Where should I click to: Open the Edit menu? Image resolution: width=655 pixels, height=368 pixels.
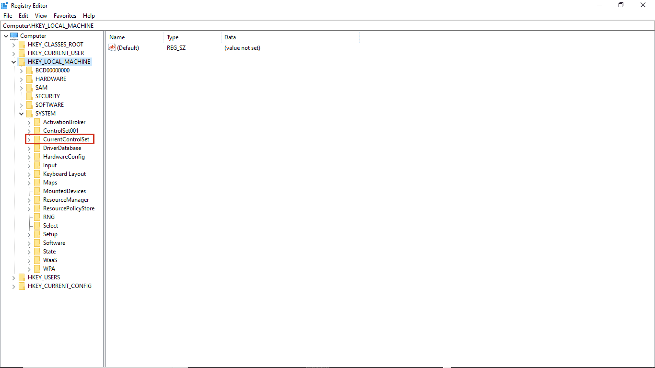[23, 16]
